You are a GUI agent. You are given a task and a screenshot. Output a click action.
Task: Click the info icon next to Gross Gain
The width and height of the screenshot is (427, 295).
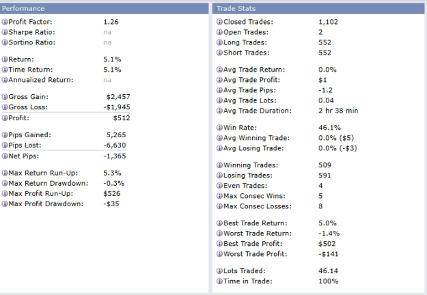(5, 97)
